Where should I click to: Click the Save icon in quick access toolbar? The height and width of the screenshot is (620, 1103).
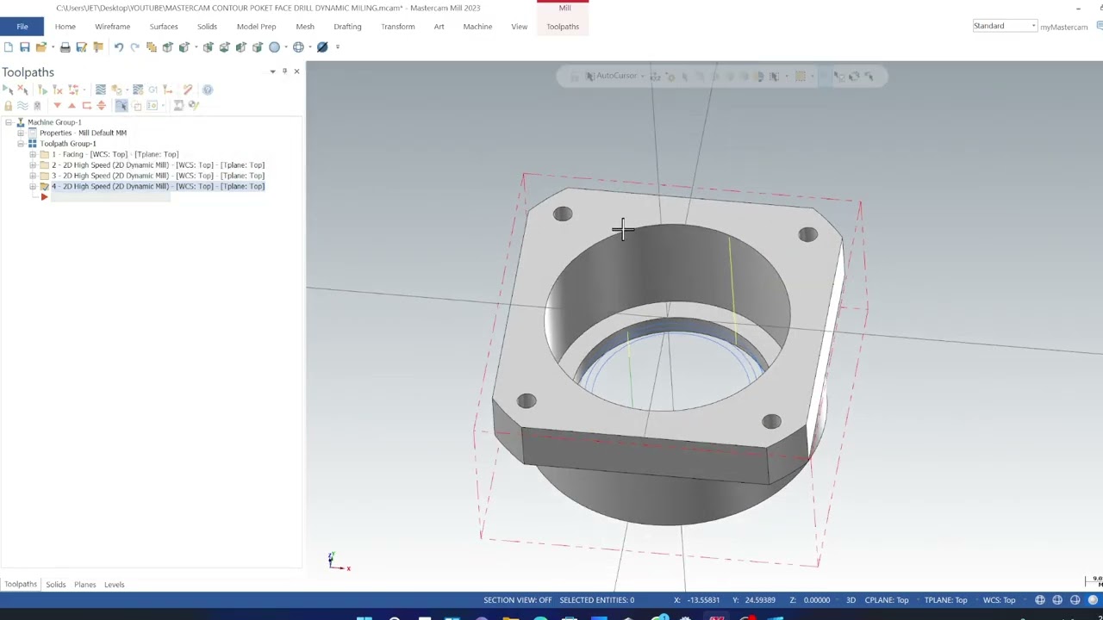(x=24, y=47)
